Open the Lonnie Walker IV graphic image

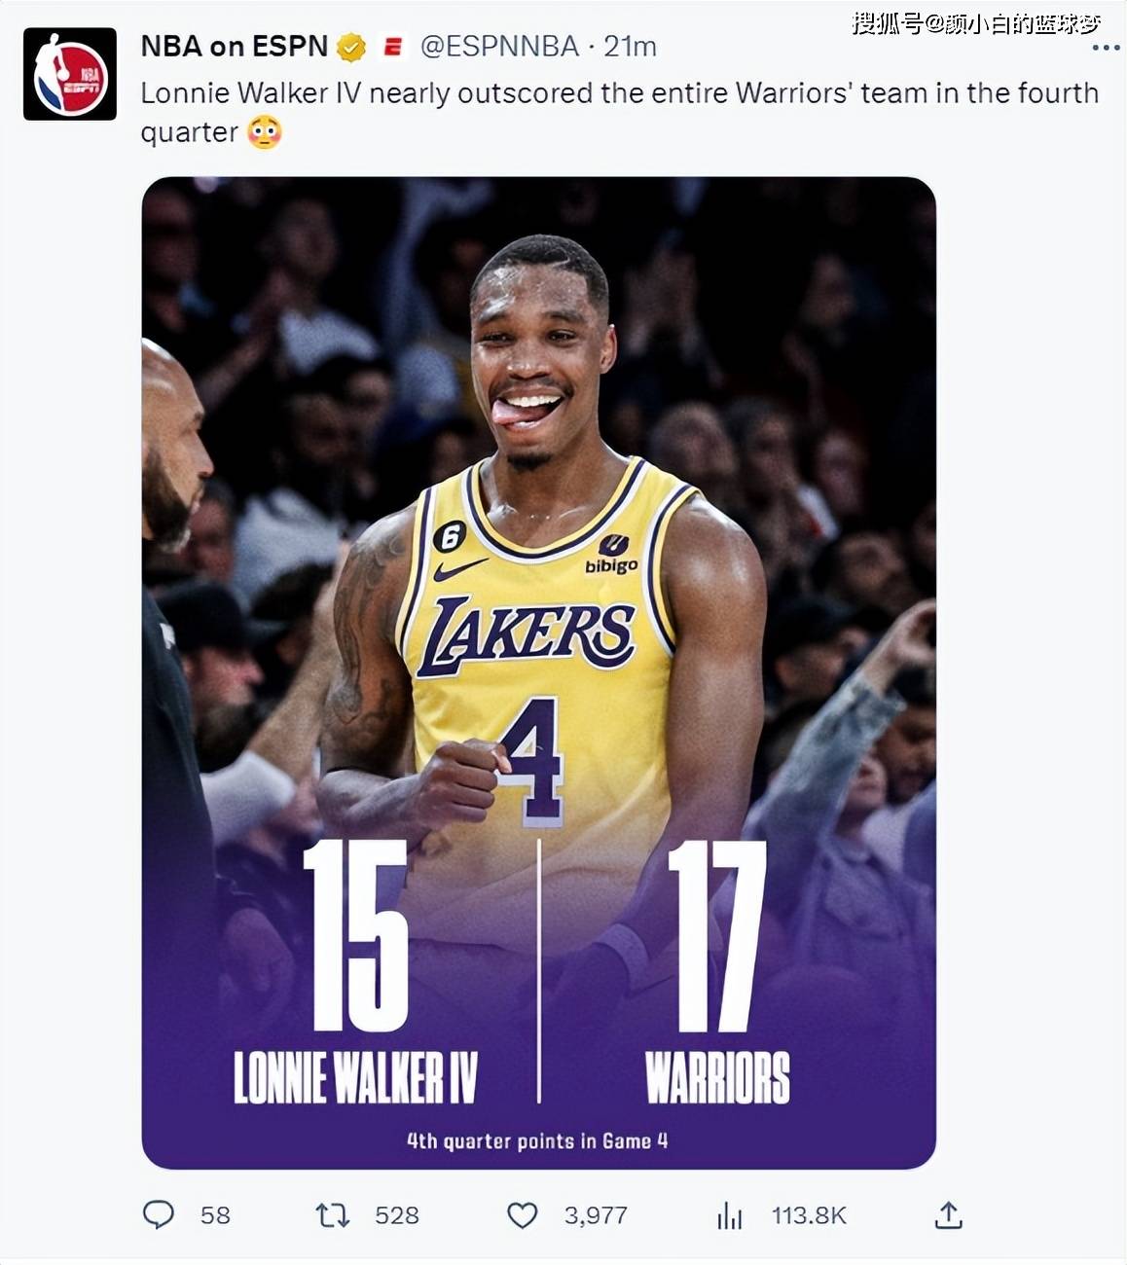point(539,672)
